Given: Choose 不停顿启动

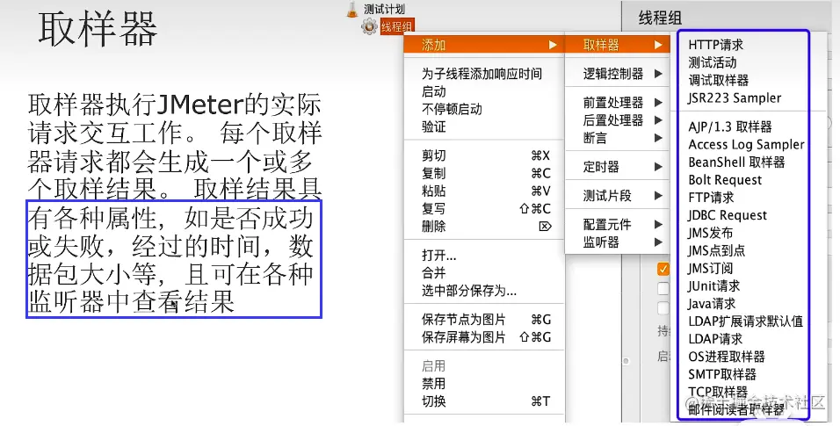Looking at the screenshot, I should pyautogui.click(x=484, y=109).
